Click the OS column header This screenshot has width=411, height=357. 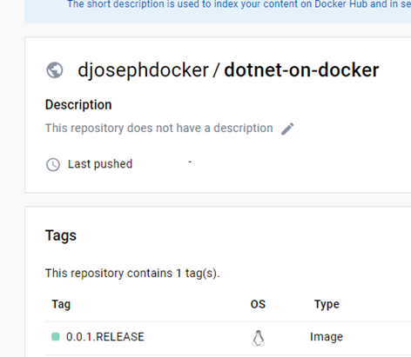258,304
